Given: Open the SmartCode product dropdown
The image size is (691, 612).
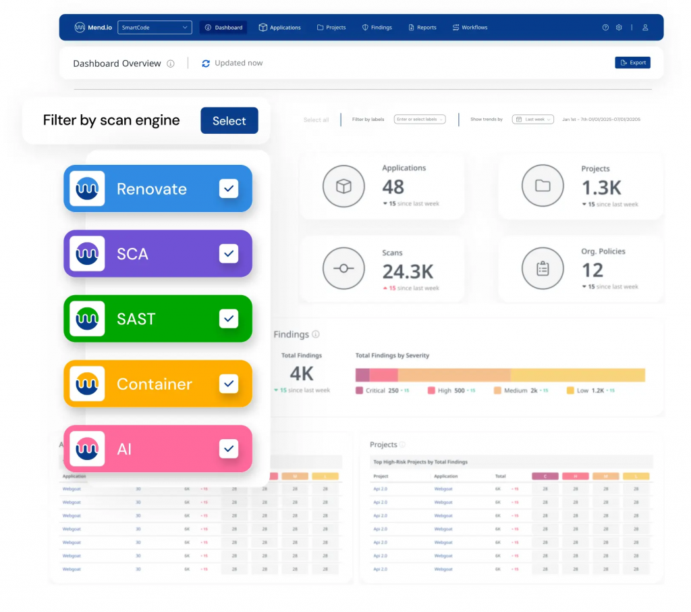Looking at the screenshot, I should tap(154, 27).
